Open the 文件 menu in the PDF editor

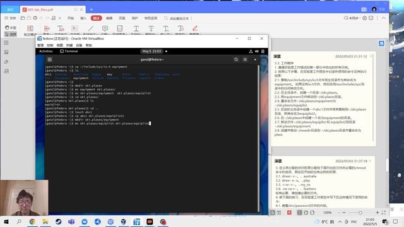tap(10, 18)
